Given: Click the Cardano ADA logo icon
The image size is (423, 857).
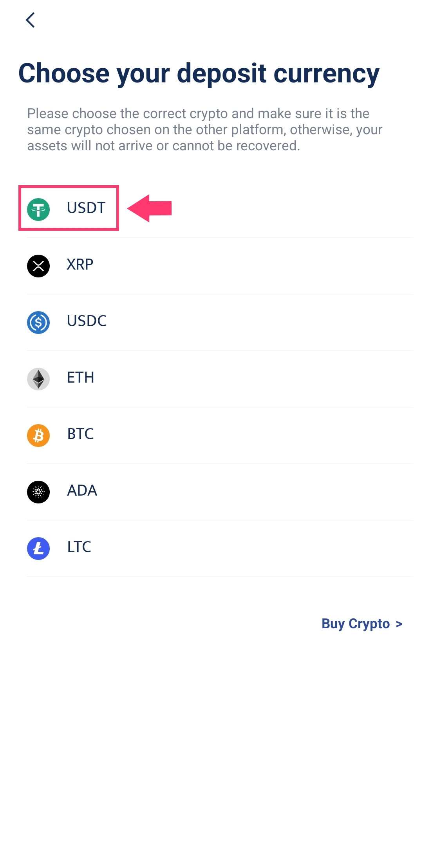Looking at the screenshot, I should click(x=38, y=492).
